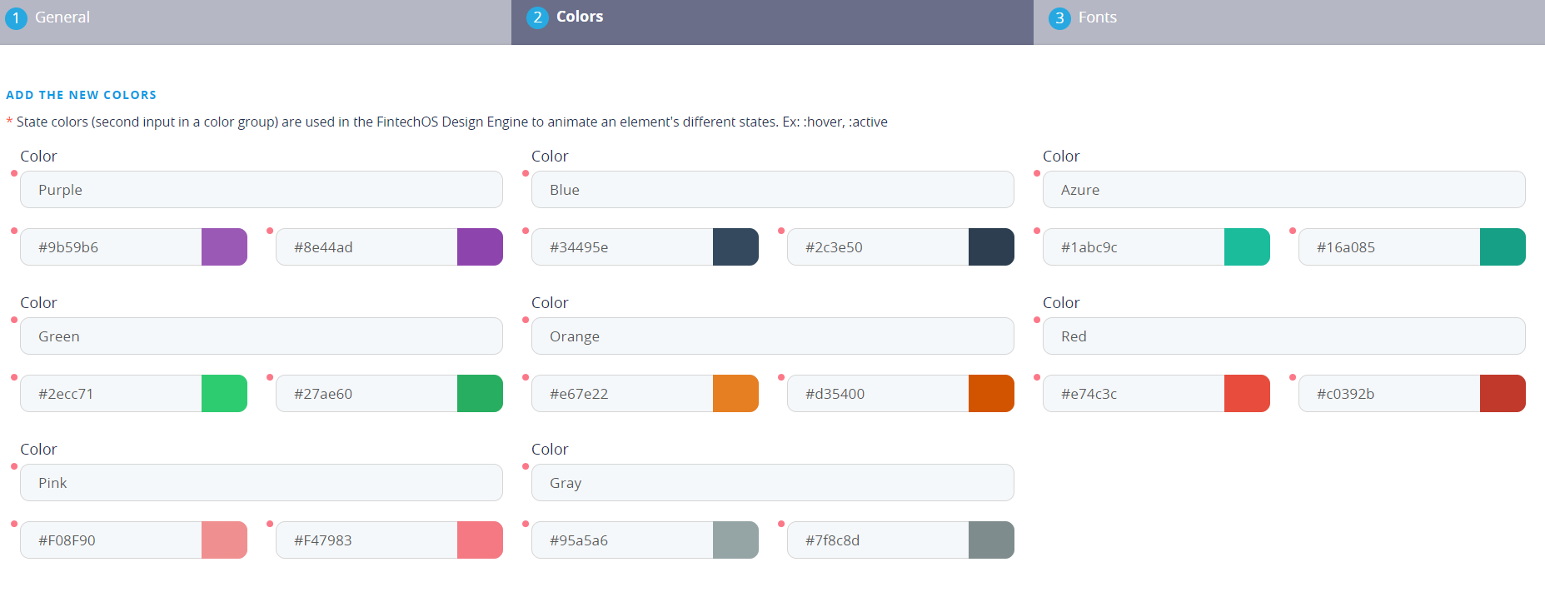Select the Colors step tab
Screen dimensions: 1545x597
(579, 17)
